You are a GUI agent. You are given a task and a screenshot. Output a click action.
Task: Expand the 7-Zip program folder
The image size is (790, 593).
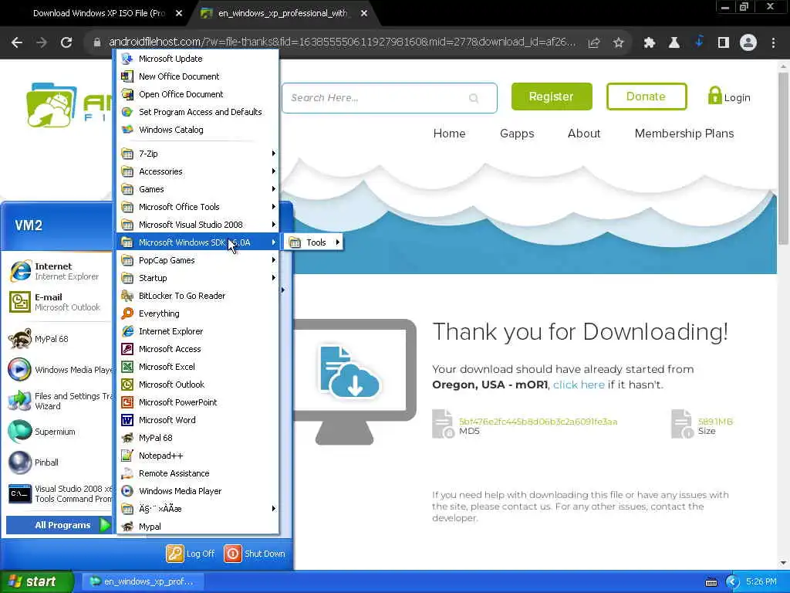click(197, 154)
